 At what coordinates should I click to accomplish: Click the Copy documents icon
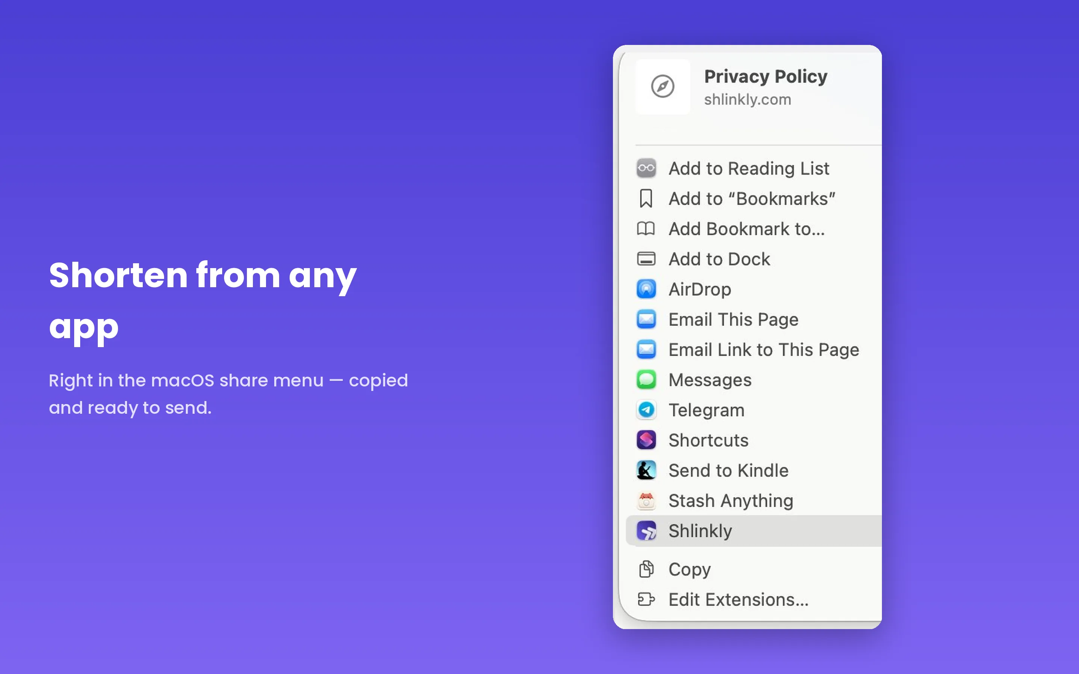(646, 569)
